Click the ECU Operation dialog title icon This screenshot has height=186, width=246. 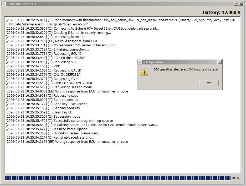pos(140,62)
